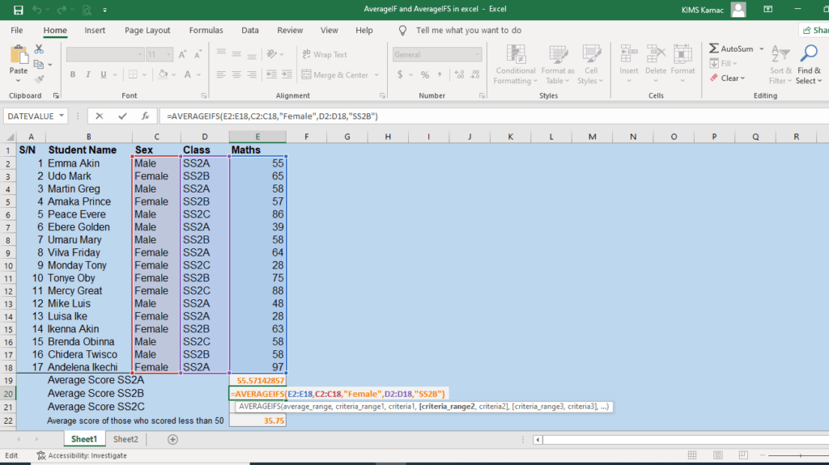Switch to Normal view icon in status bar
The image size is (829, 465).
click(692, 455)
